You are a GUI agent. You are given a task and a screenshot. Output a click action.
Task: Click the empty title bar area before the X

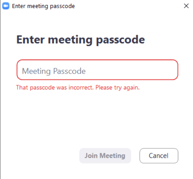128,6
